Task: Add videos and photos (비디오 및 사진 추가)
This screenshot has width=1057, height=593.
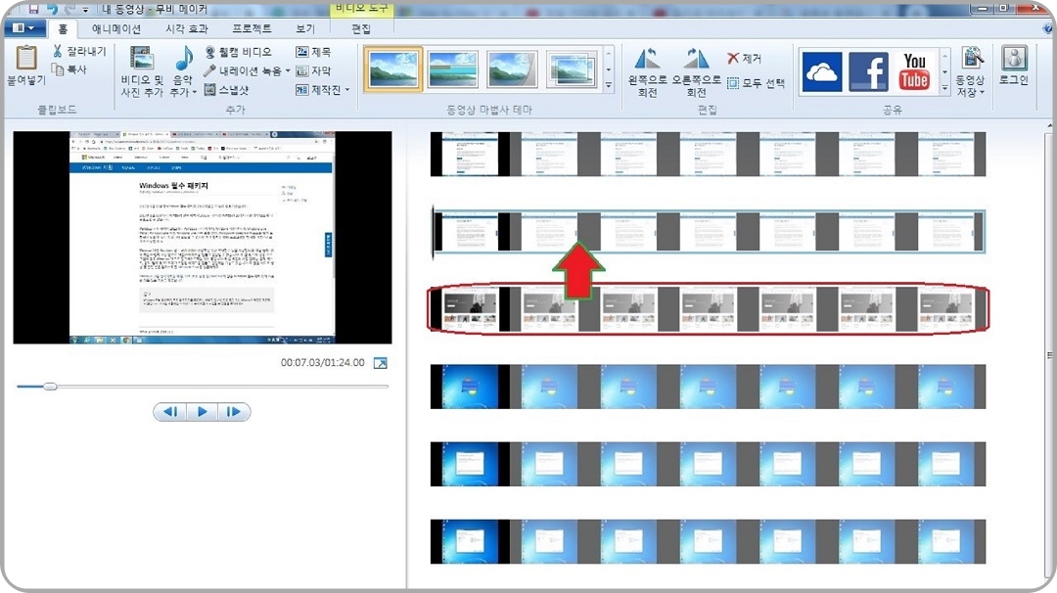Action: click(142, 71)
